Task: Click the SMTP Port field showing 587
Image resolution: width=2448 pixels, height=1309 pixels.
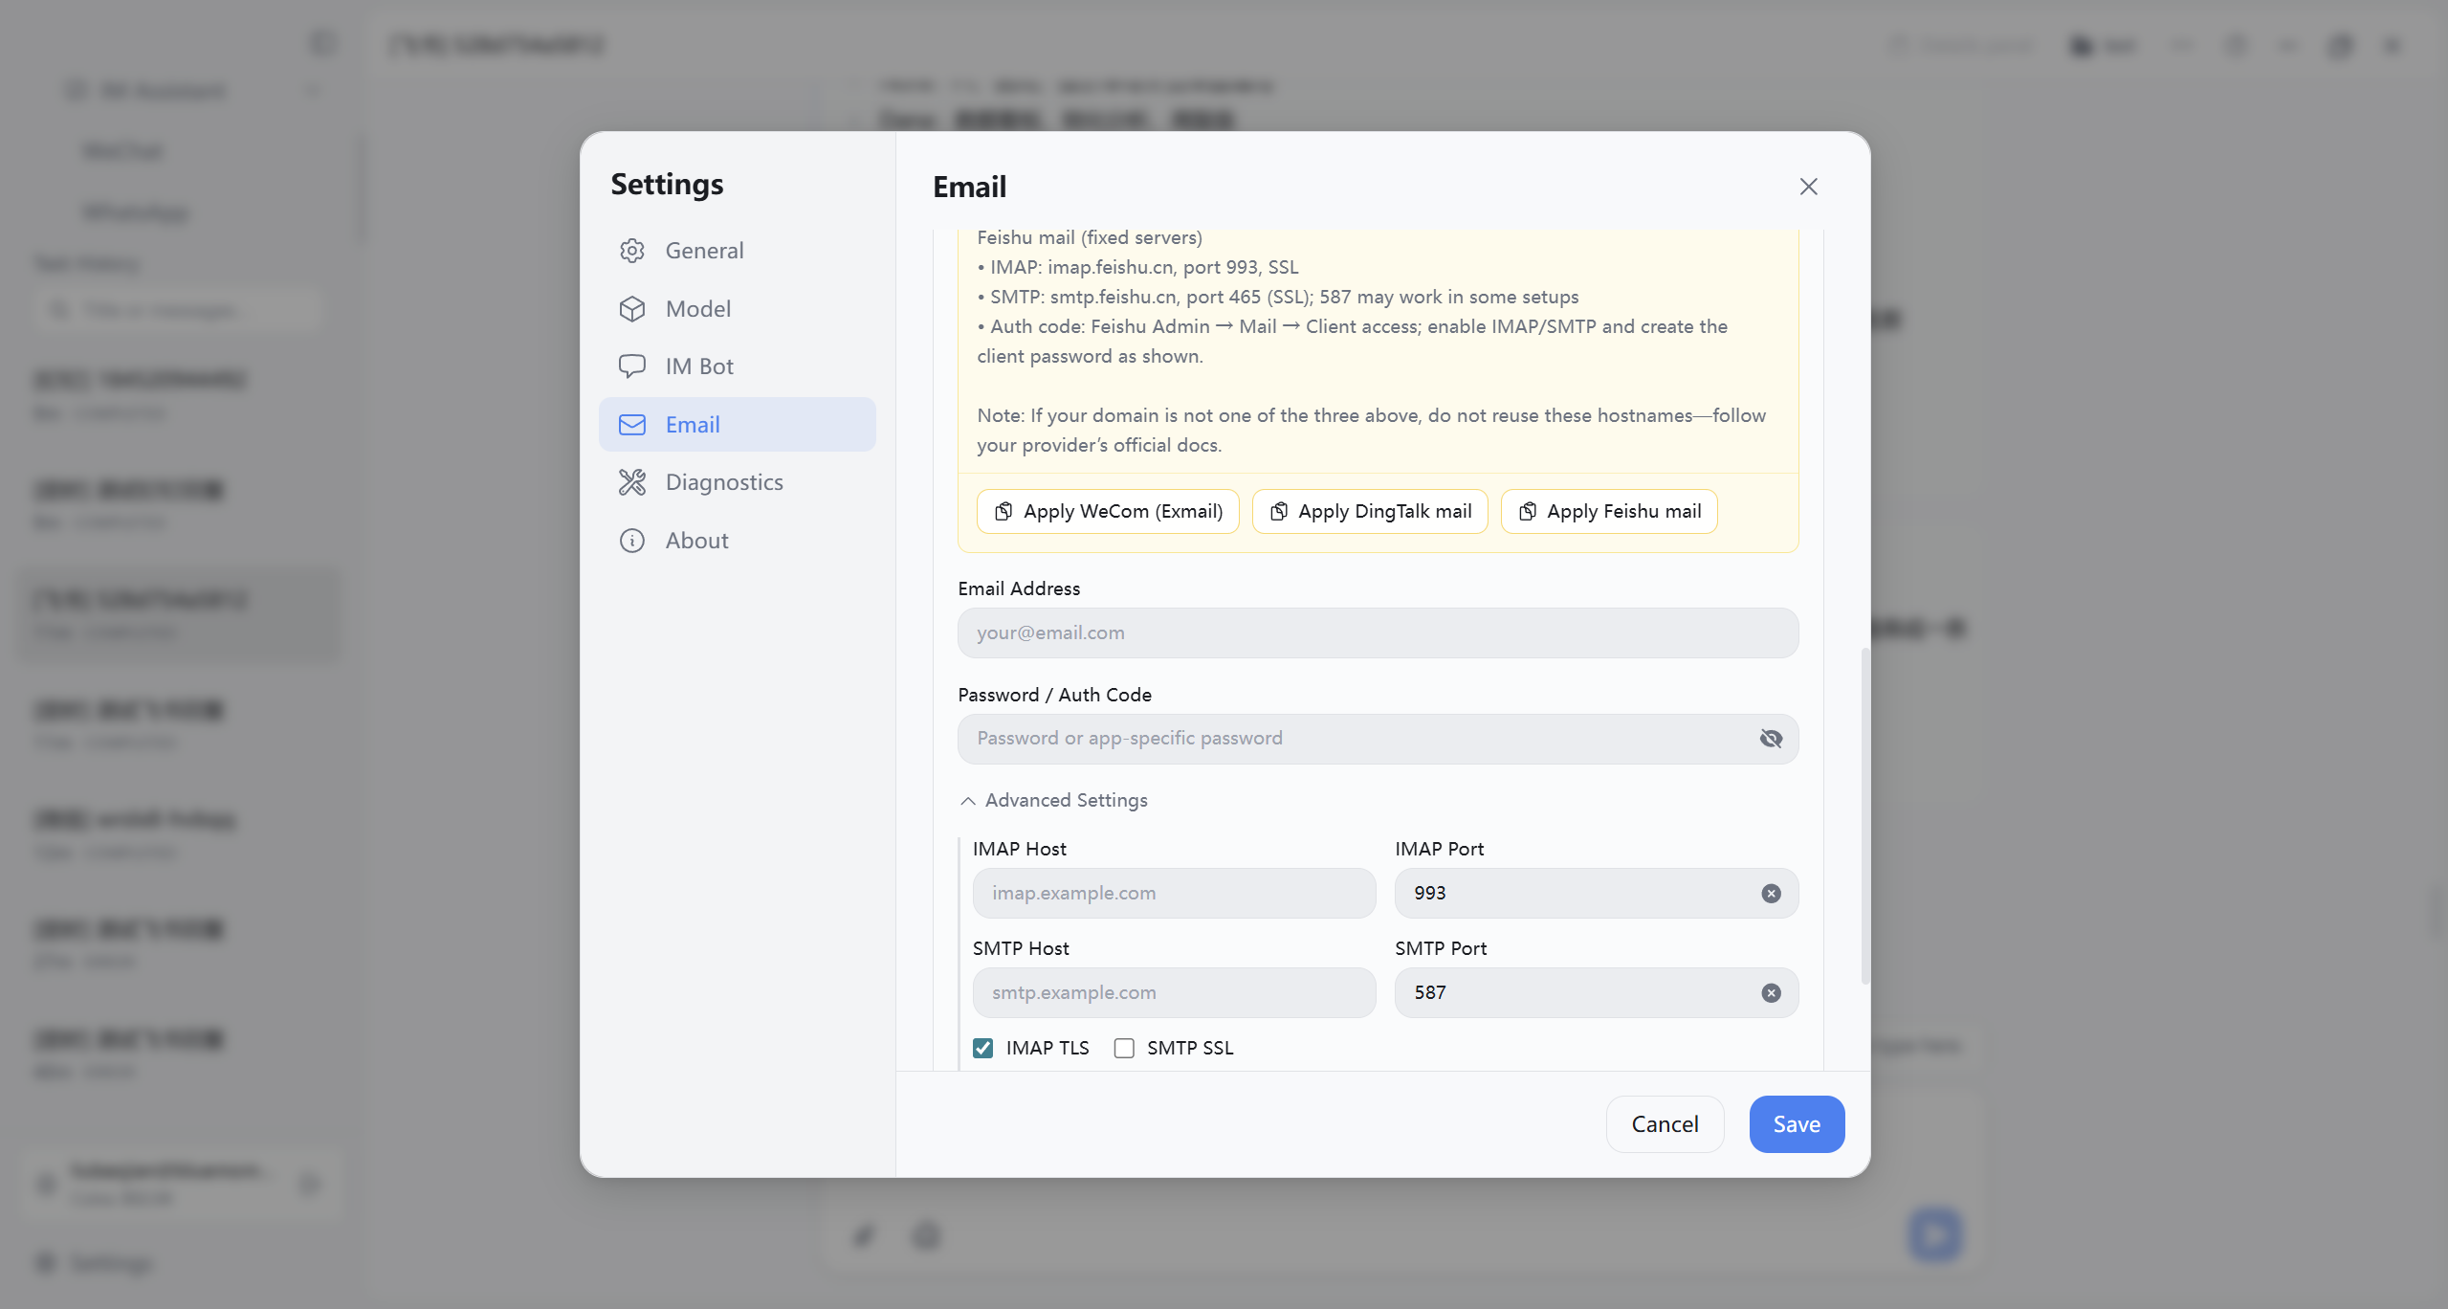Action: click(x=1596, y=992)
